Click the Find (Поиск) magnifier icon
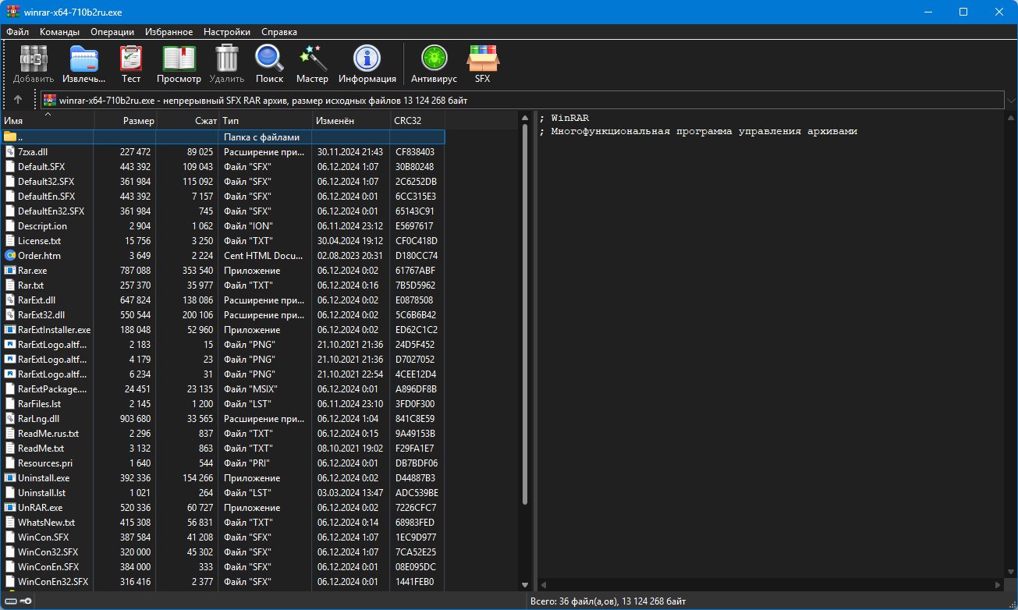Viewport: 1018px width, 610px height. [269, 63]
